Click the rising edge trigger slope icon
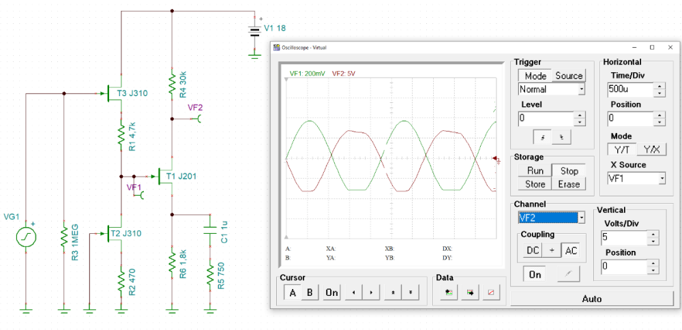Image resolution: width=682 pixels, height=330 pixels. (543, 136)
